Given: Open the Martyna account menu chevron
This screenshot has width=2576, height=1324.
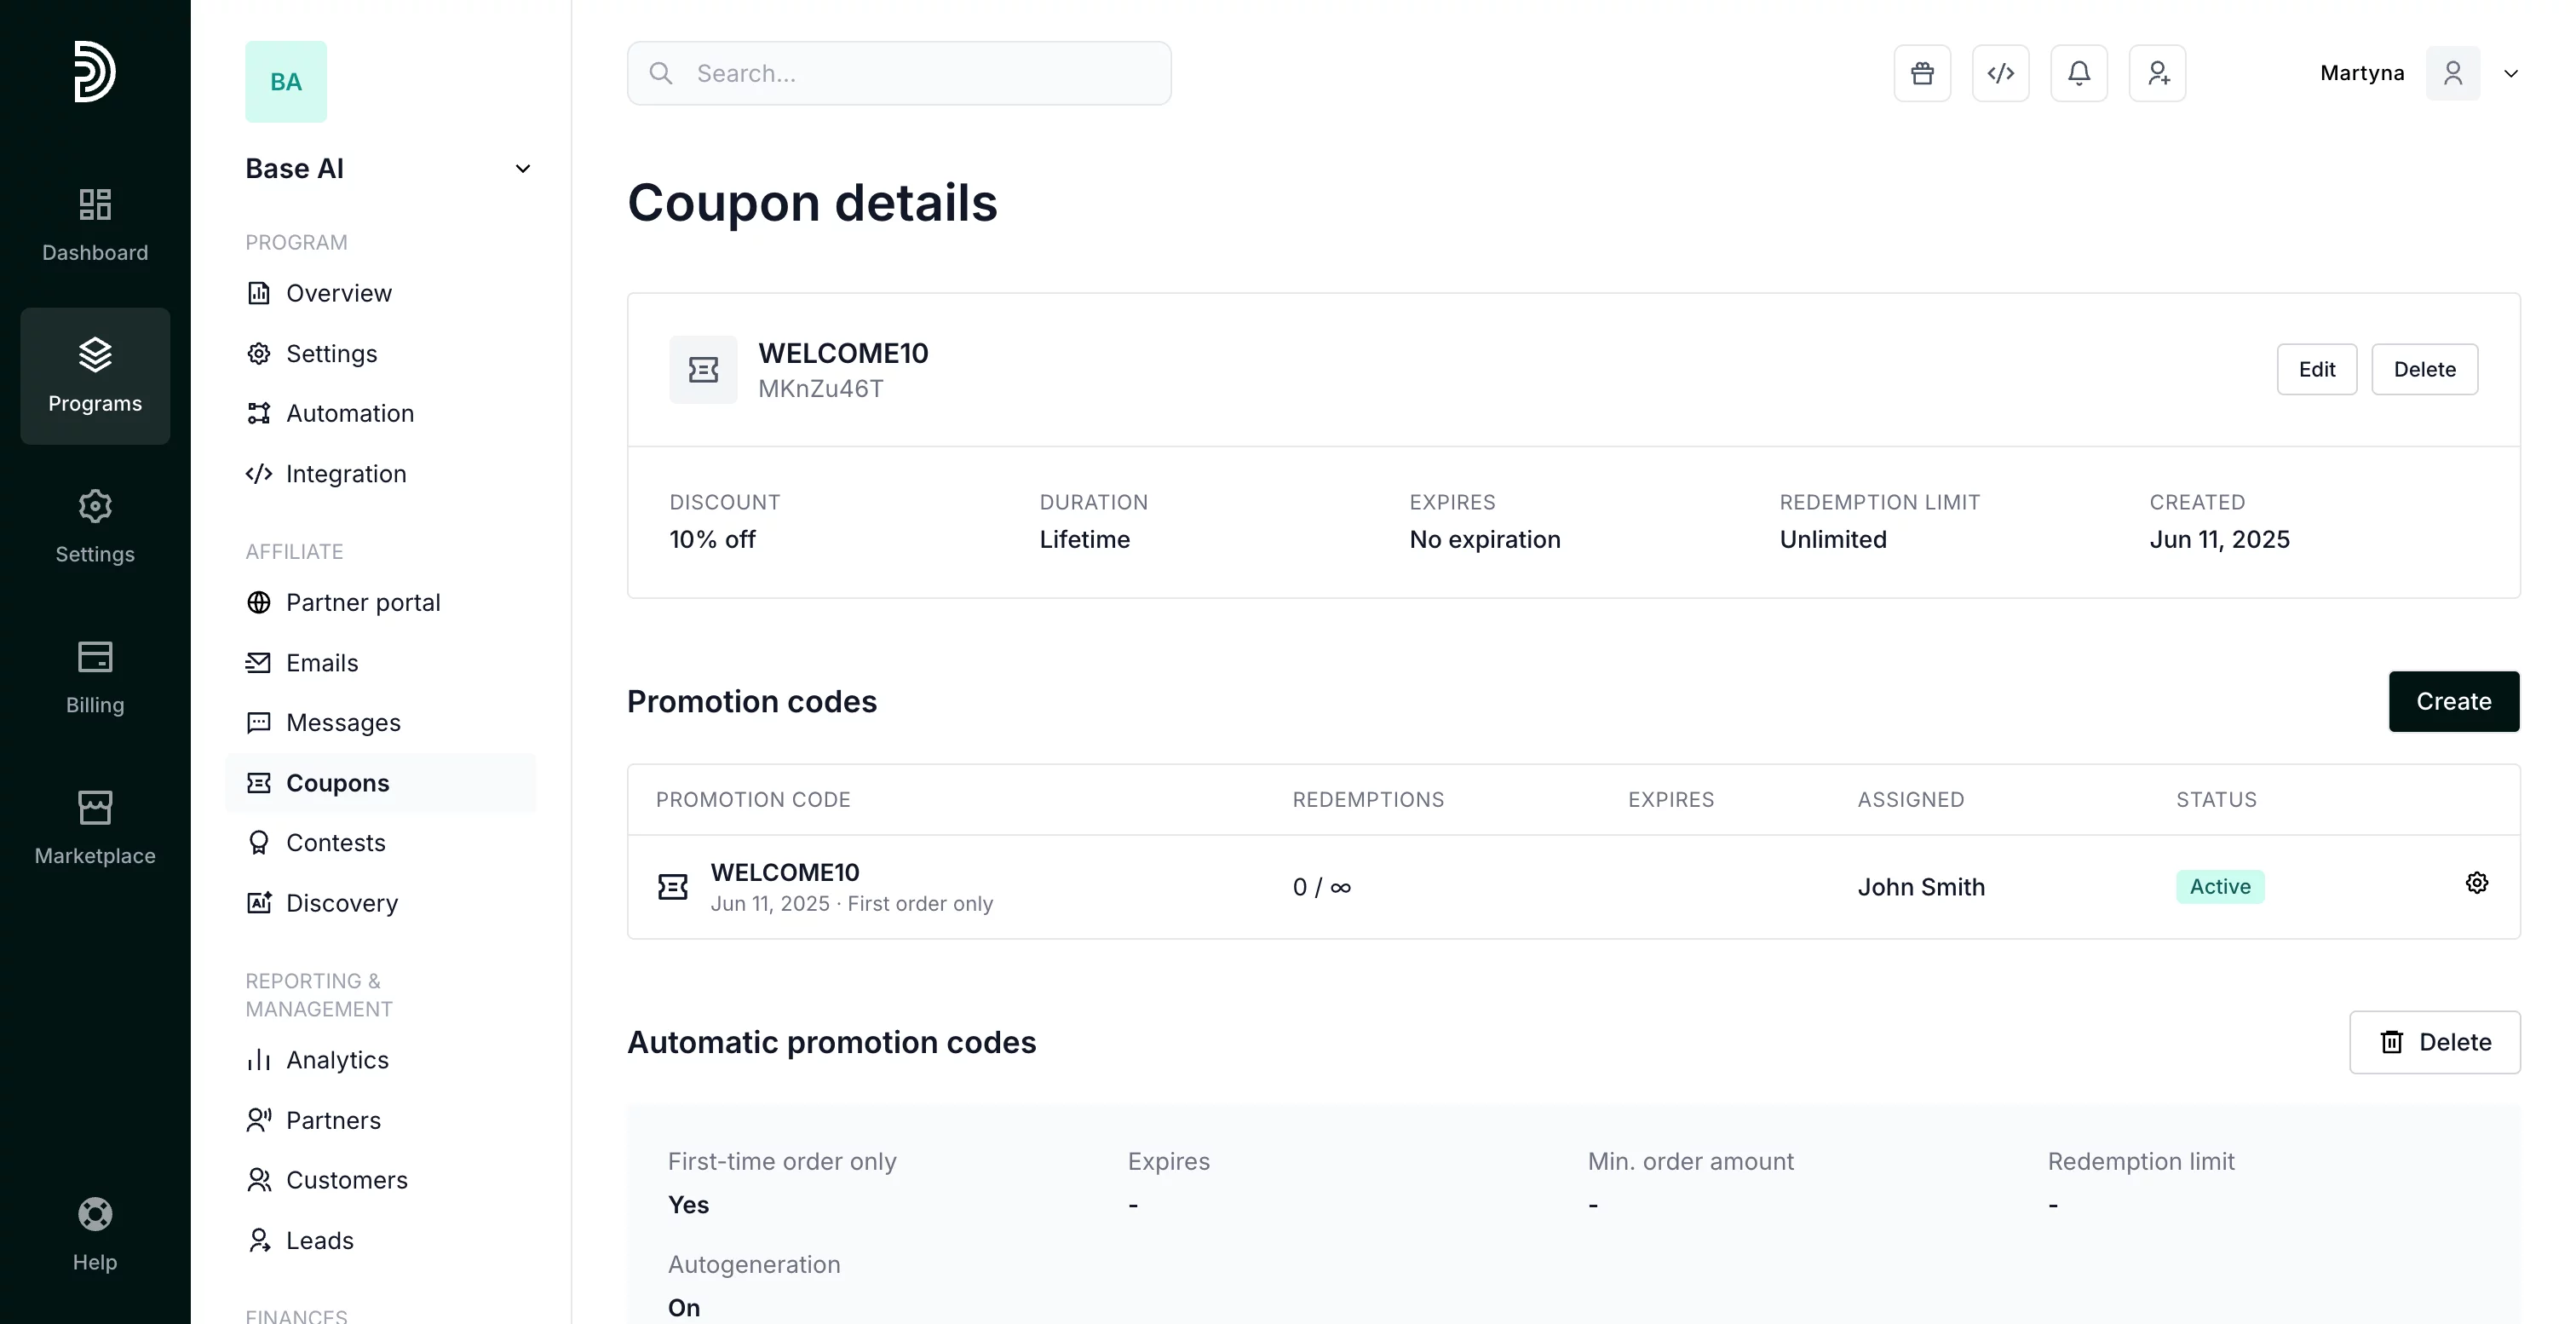Looking at the screenshot, I should pyautogui.click(x=2510, y=73).
